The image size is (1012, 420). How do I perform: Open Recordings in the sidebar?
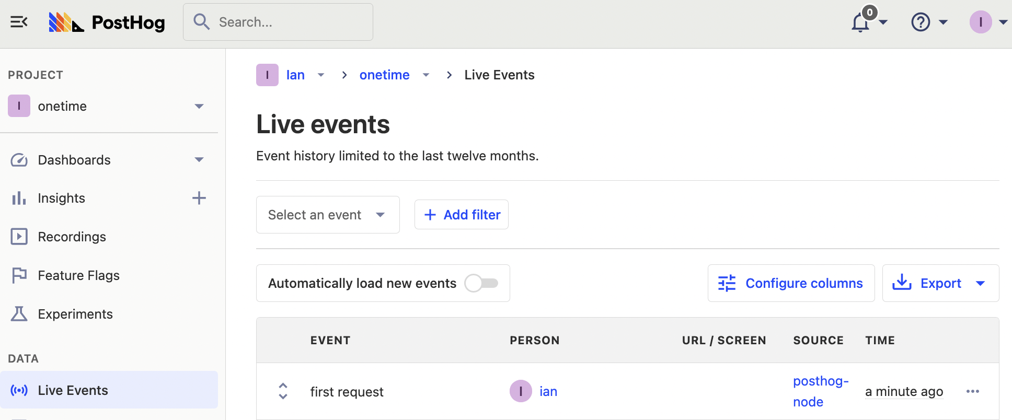pyautogui.click(x=72, y=237)
